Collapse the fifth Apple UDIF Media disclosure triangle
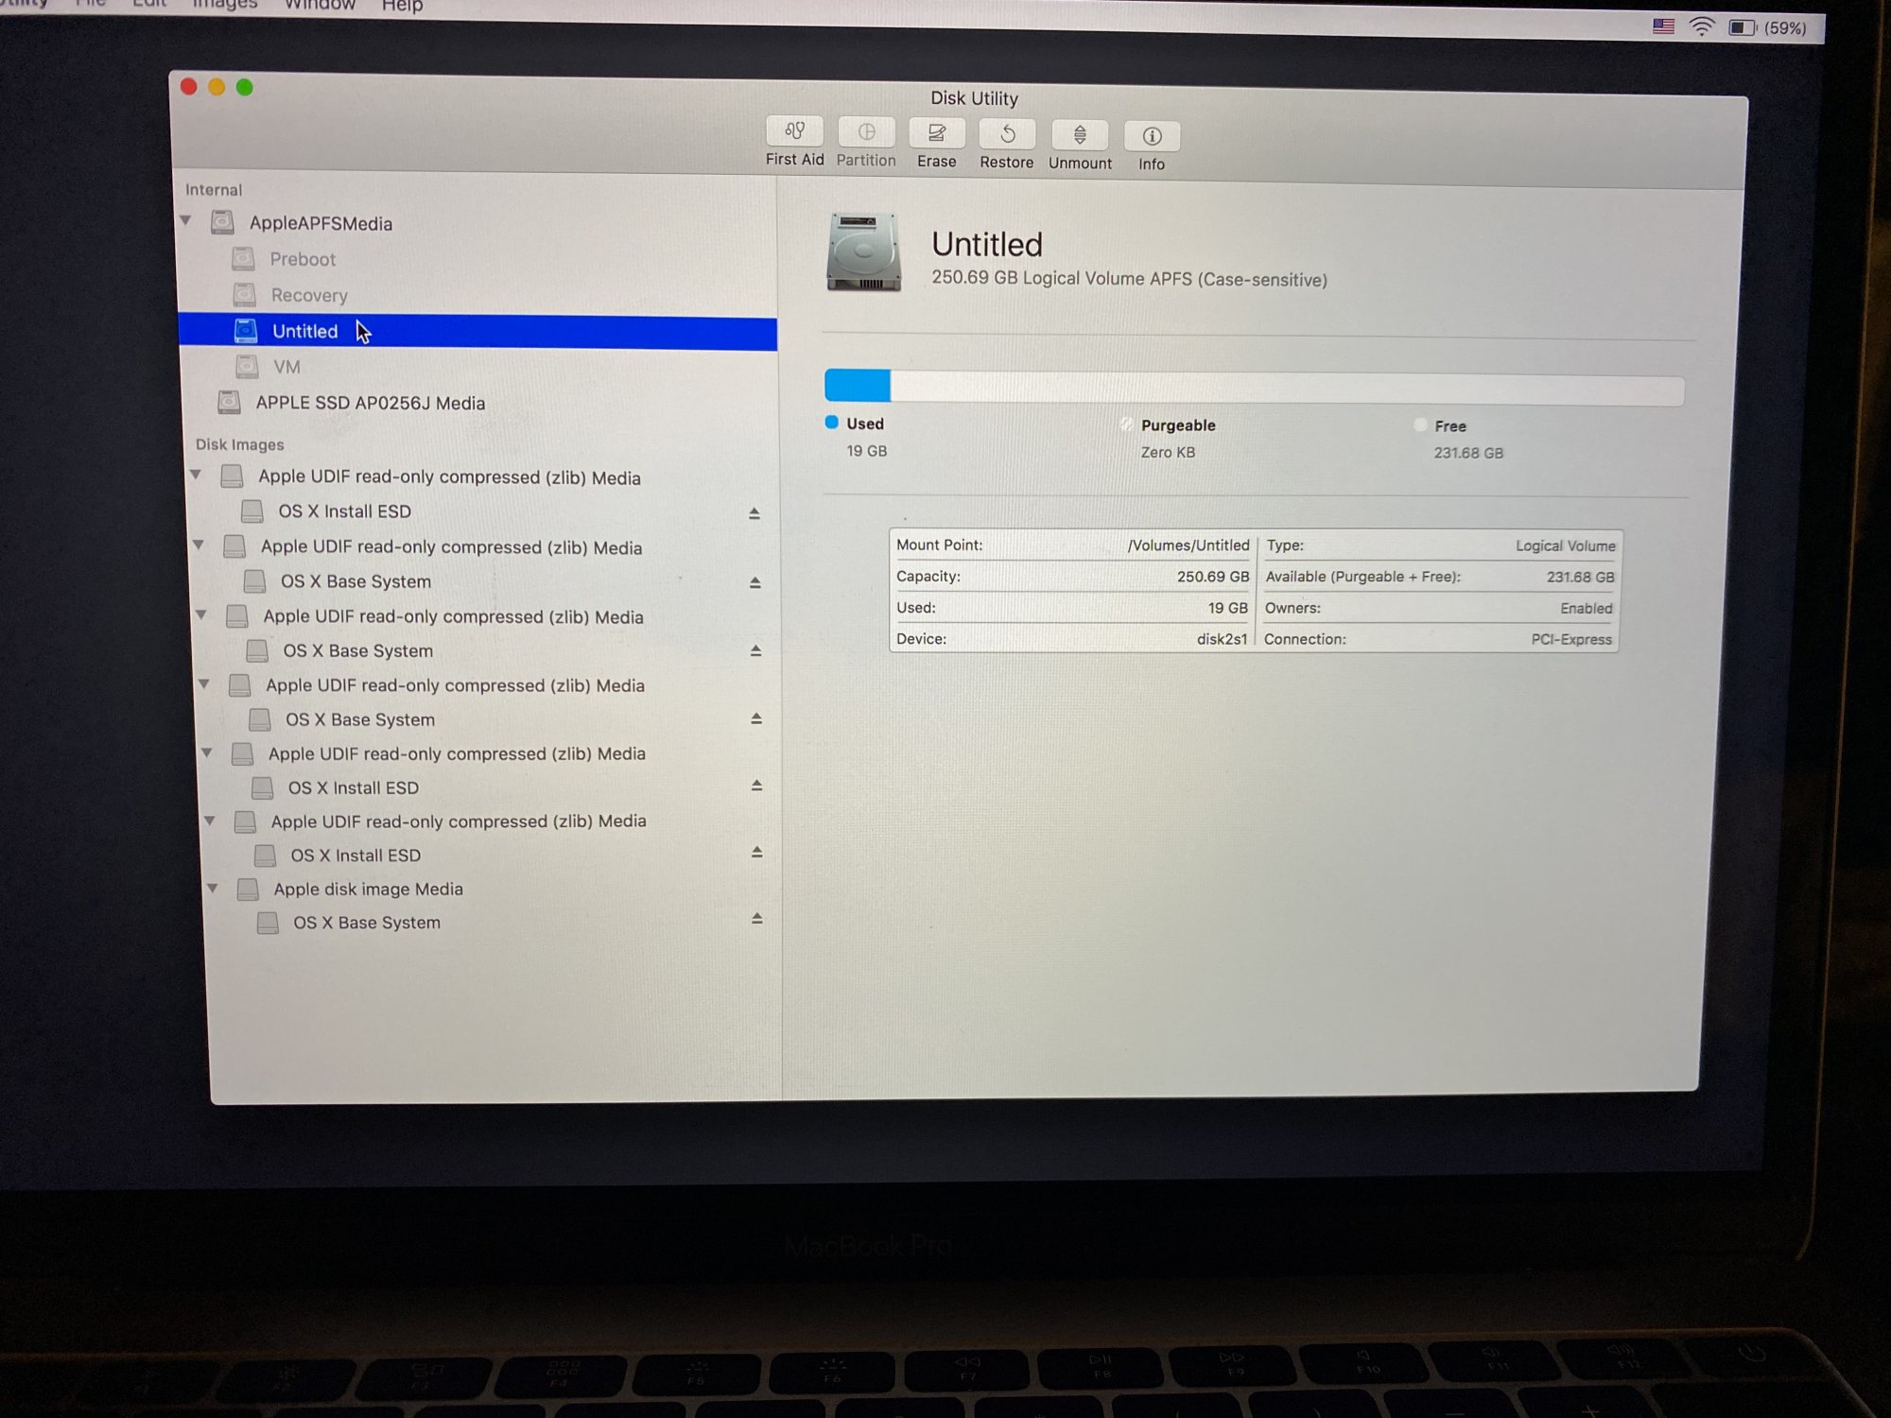Image resolution: width=1891 pixels, height=1418 pixels. coord(207,752)
